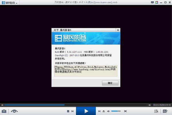This screenshot has height=115, width=172.
Task: Adjust the volume slider
Action: click(116, 111)
